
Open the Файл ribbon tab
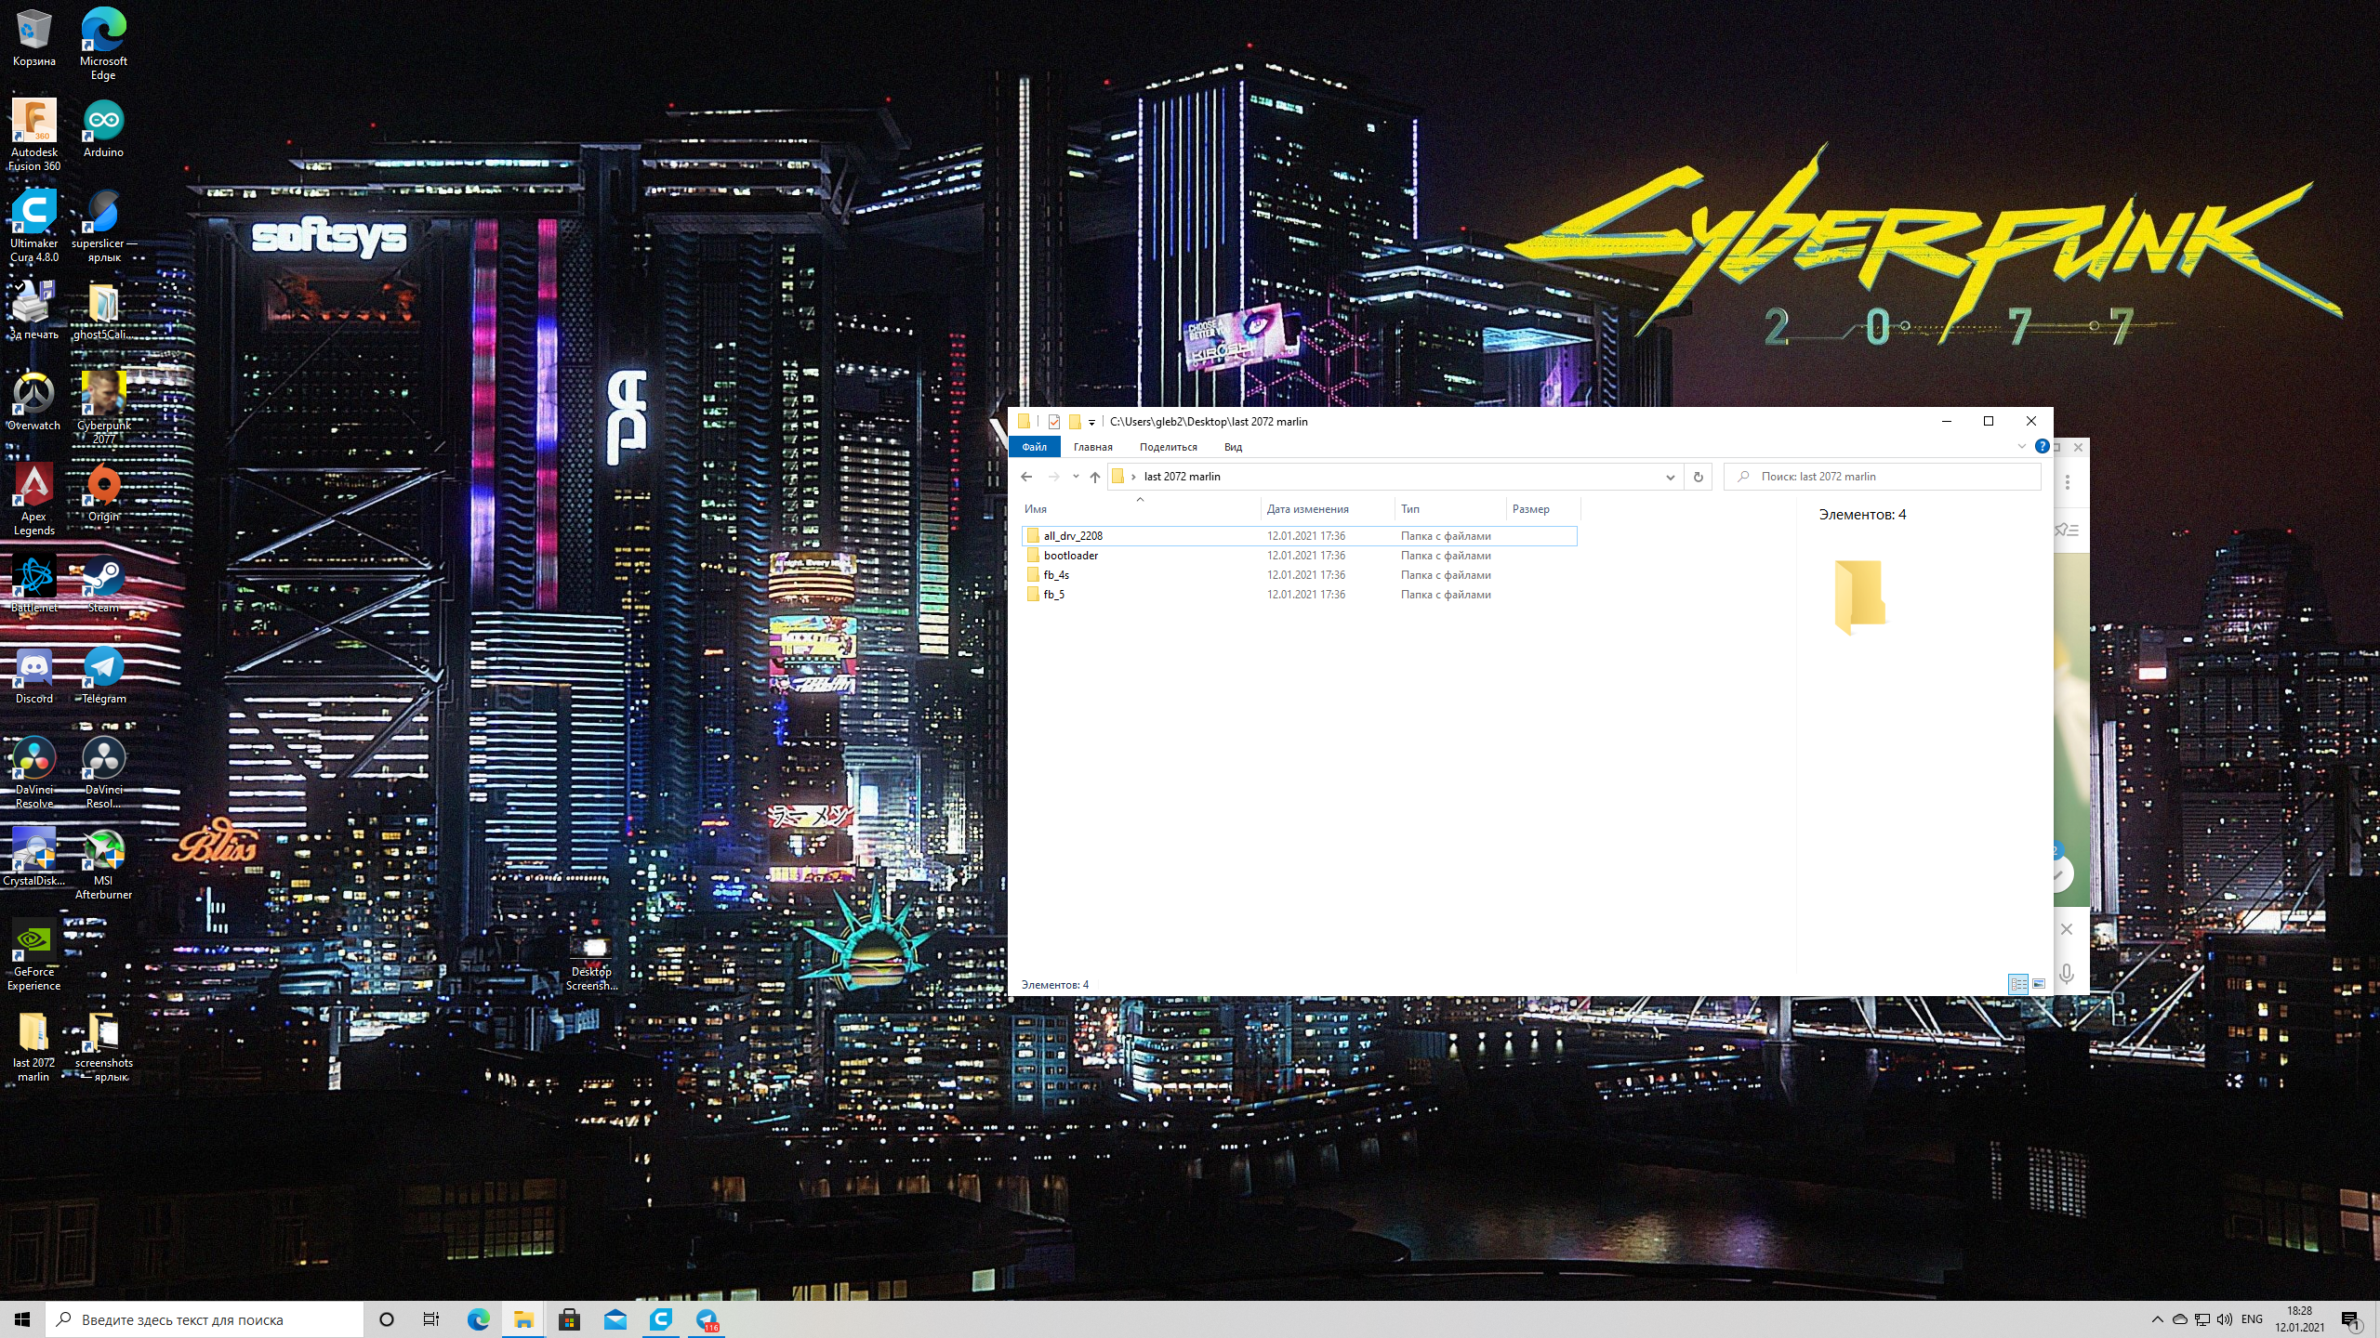(x=1034, y=447)
